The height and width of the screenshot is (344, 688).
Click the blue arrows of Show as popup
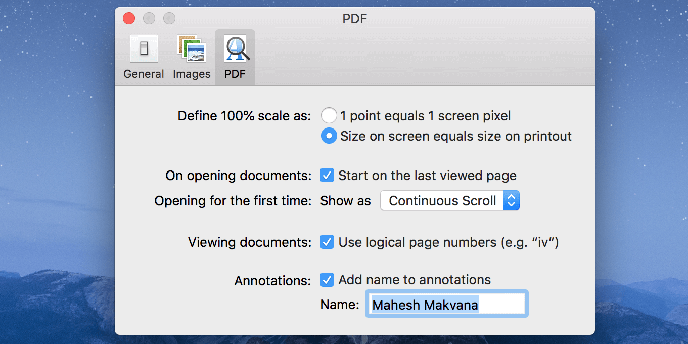[511, 201]
